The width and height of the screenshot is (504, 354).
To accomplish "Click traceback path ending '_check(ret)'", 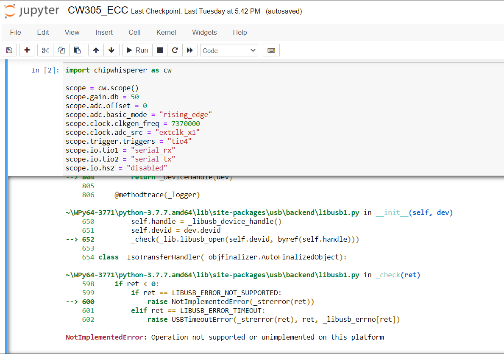I will (243, 275).
